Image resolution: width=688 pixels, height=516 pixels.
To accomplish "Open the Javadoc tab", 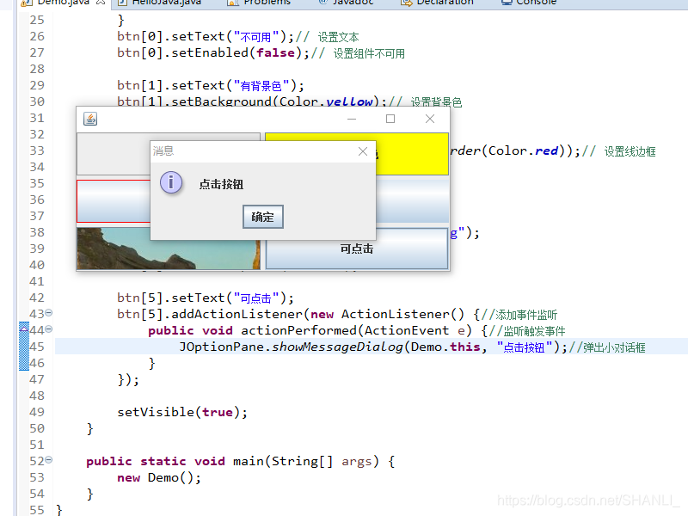I will point(347,3).
